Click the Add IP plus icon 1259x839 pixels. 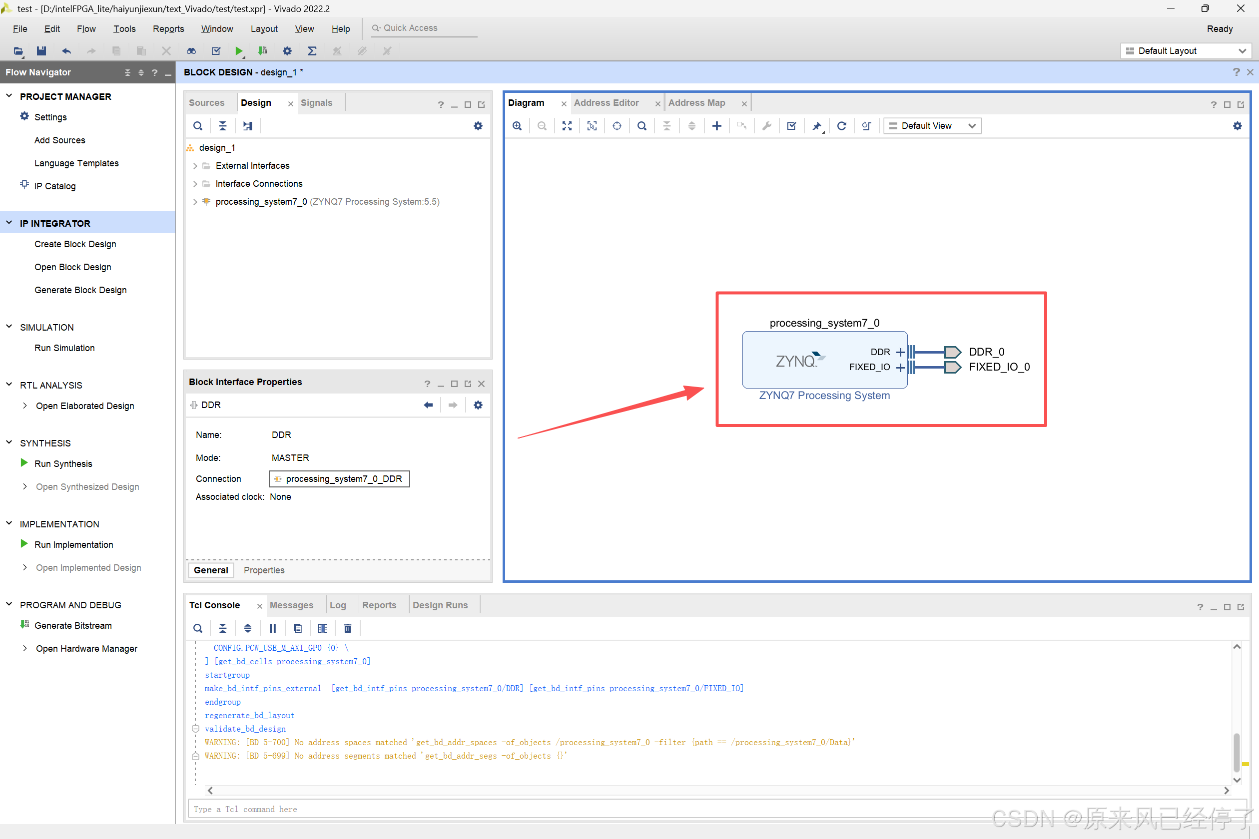coord(716,126)
